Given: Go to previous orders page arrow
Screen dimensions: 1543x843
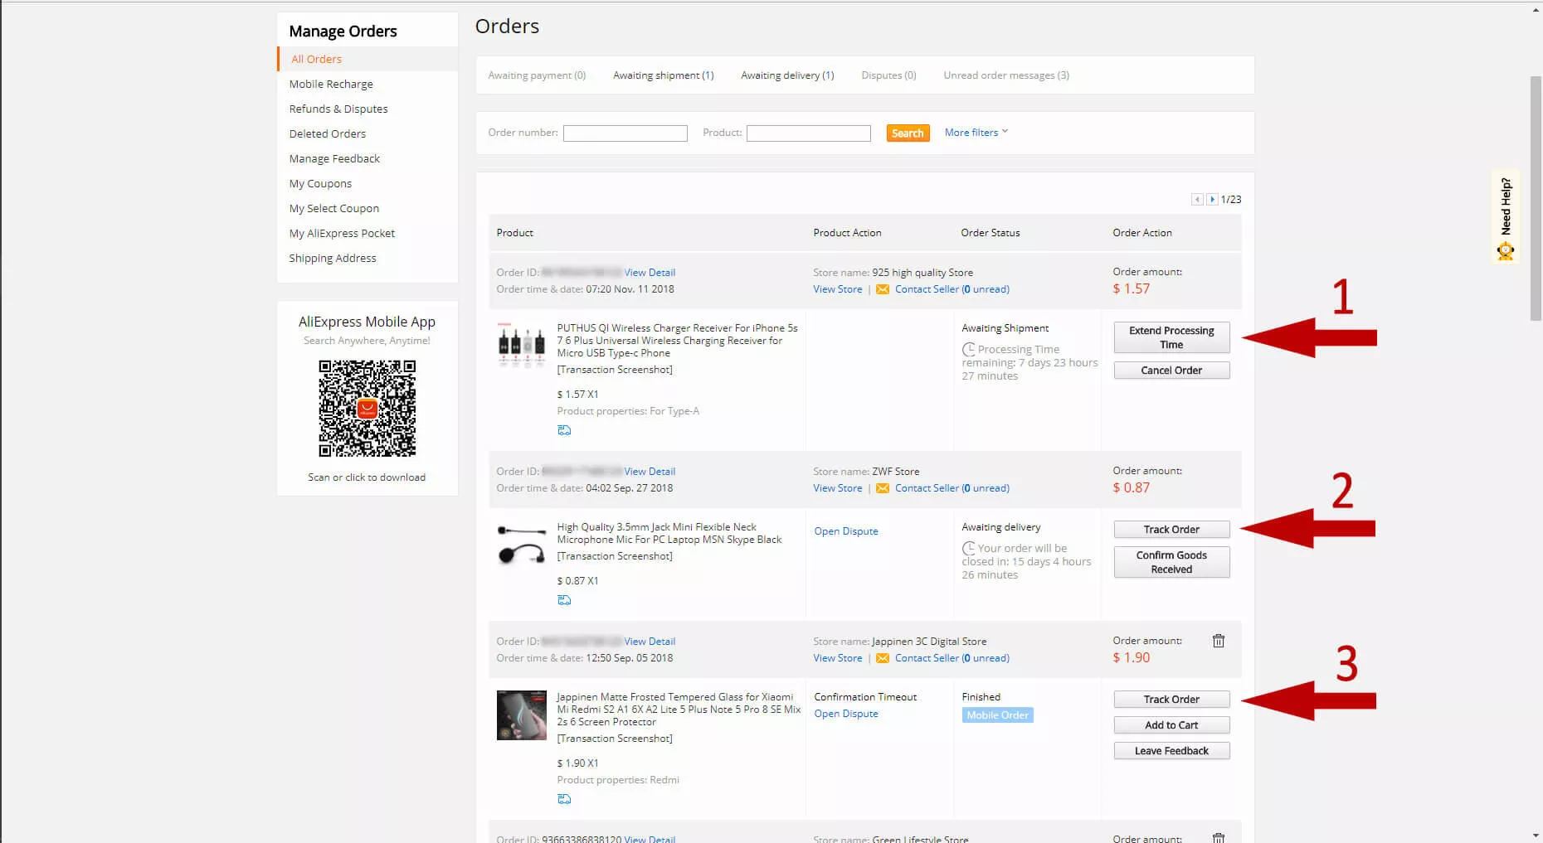Looking at the screenshot, I should pyautogui.click(x=1197, y=200).
